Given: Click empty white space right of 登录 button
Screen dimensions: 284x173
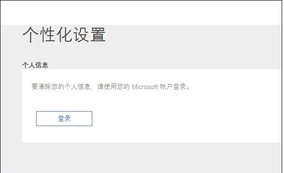Looking at the screenshot, I should point(181,119).
